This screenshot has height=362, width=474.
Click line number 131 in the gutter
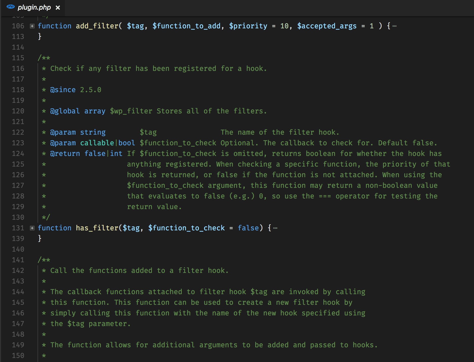pyautogui.click(x=18, y=228)
